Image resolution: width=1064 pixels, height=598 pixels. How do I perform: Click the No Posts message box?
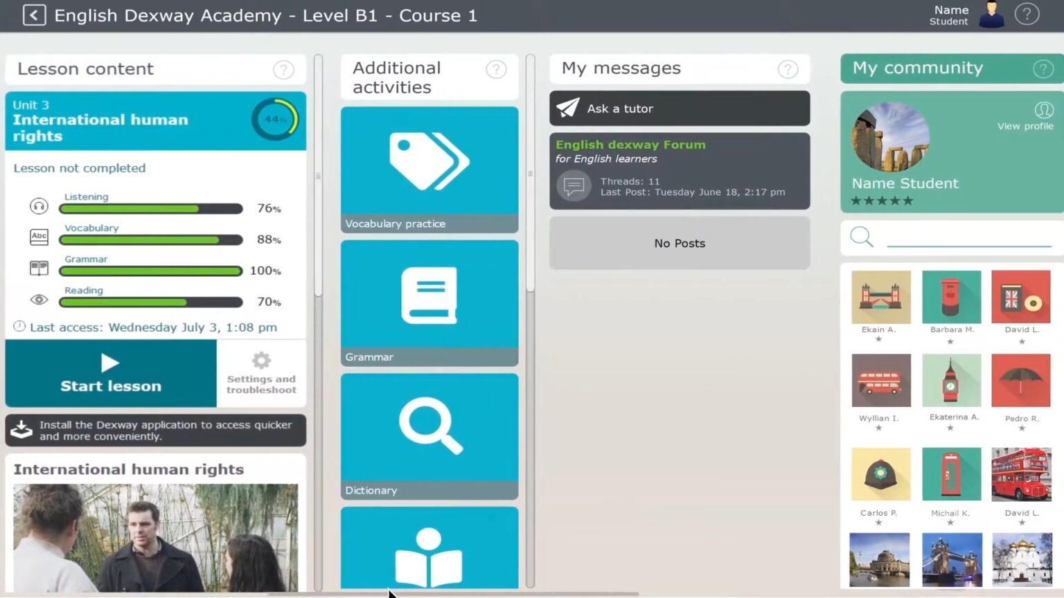(x=680, y=243)
